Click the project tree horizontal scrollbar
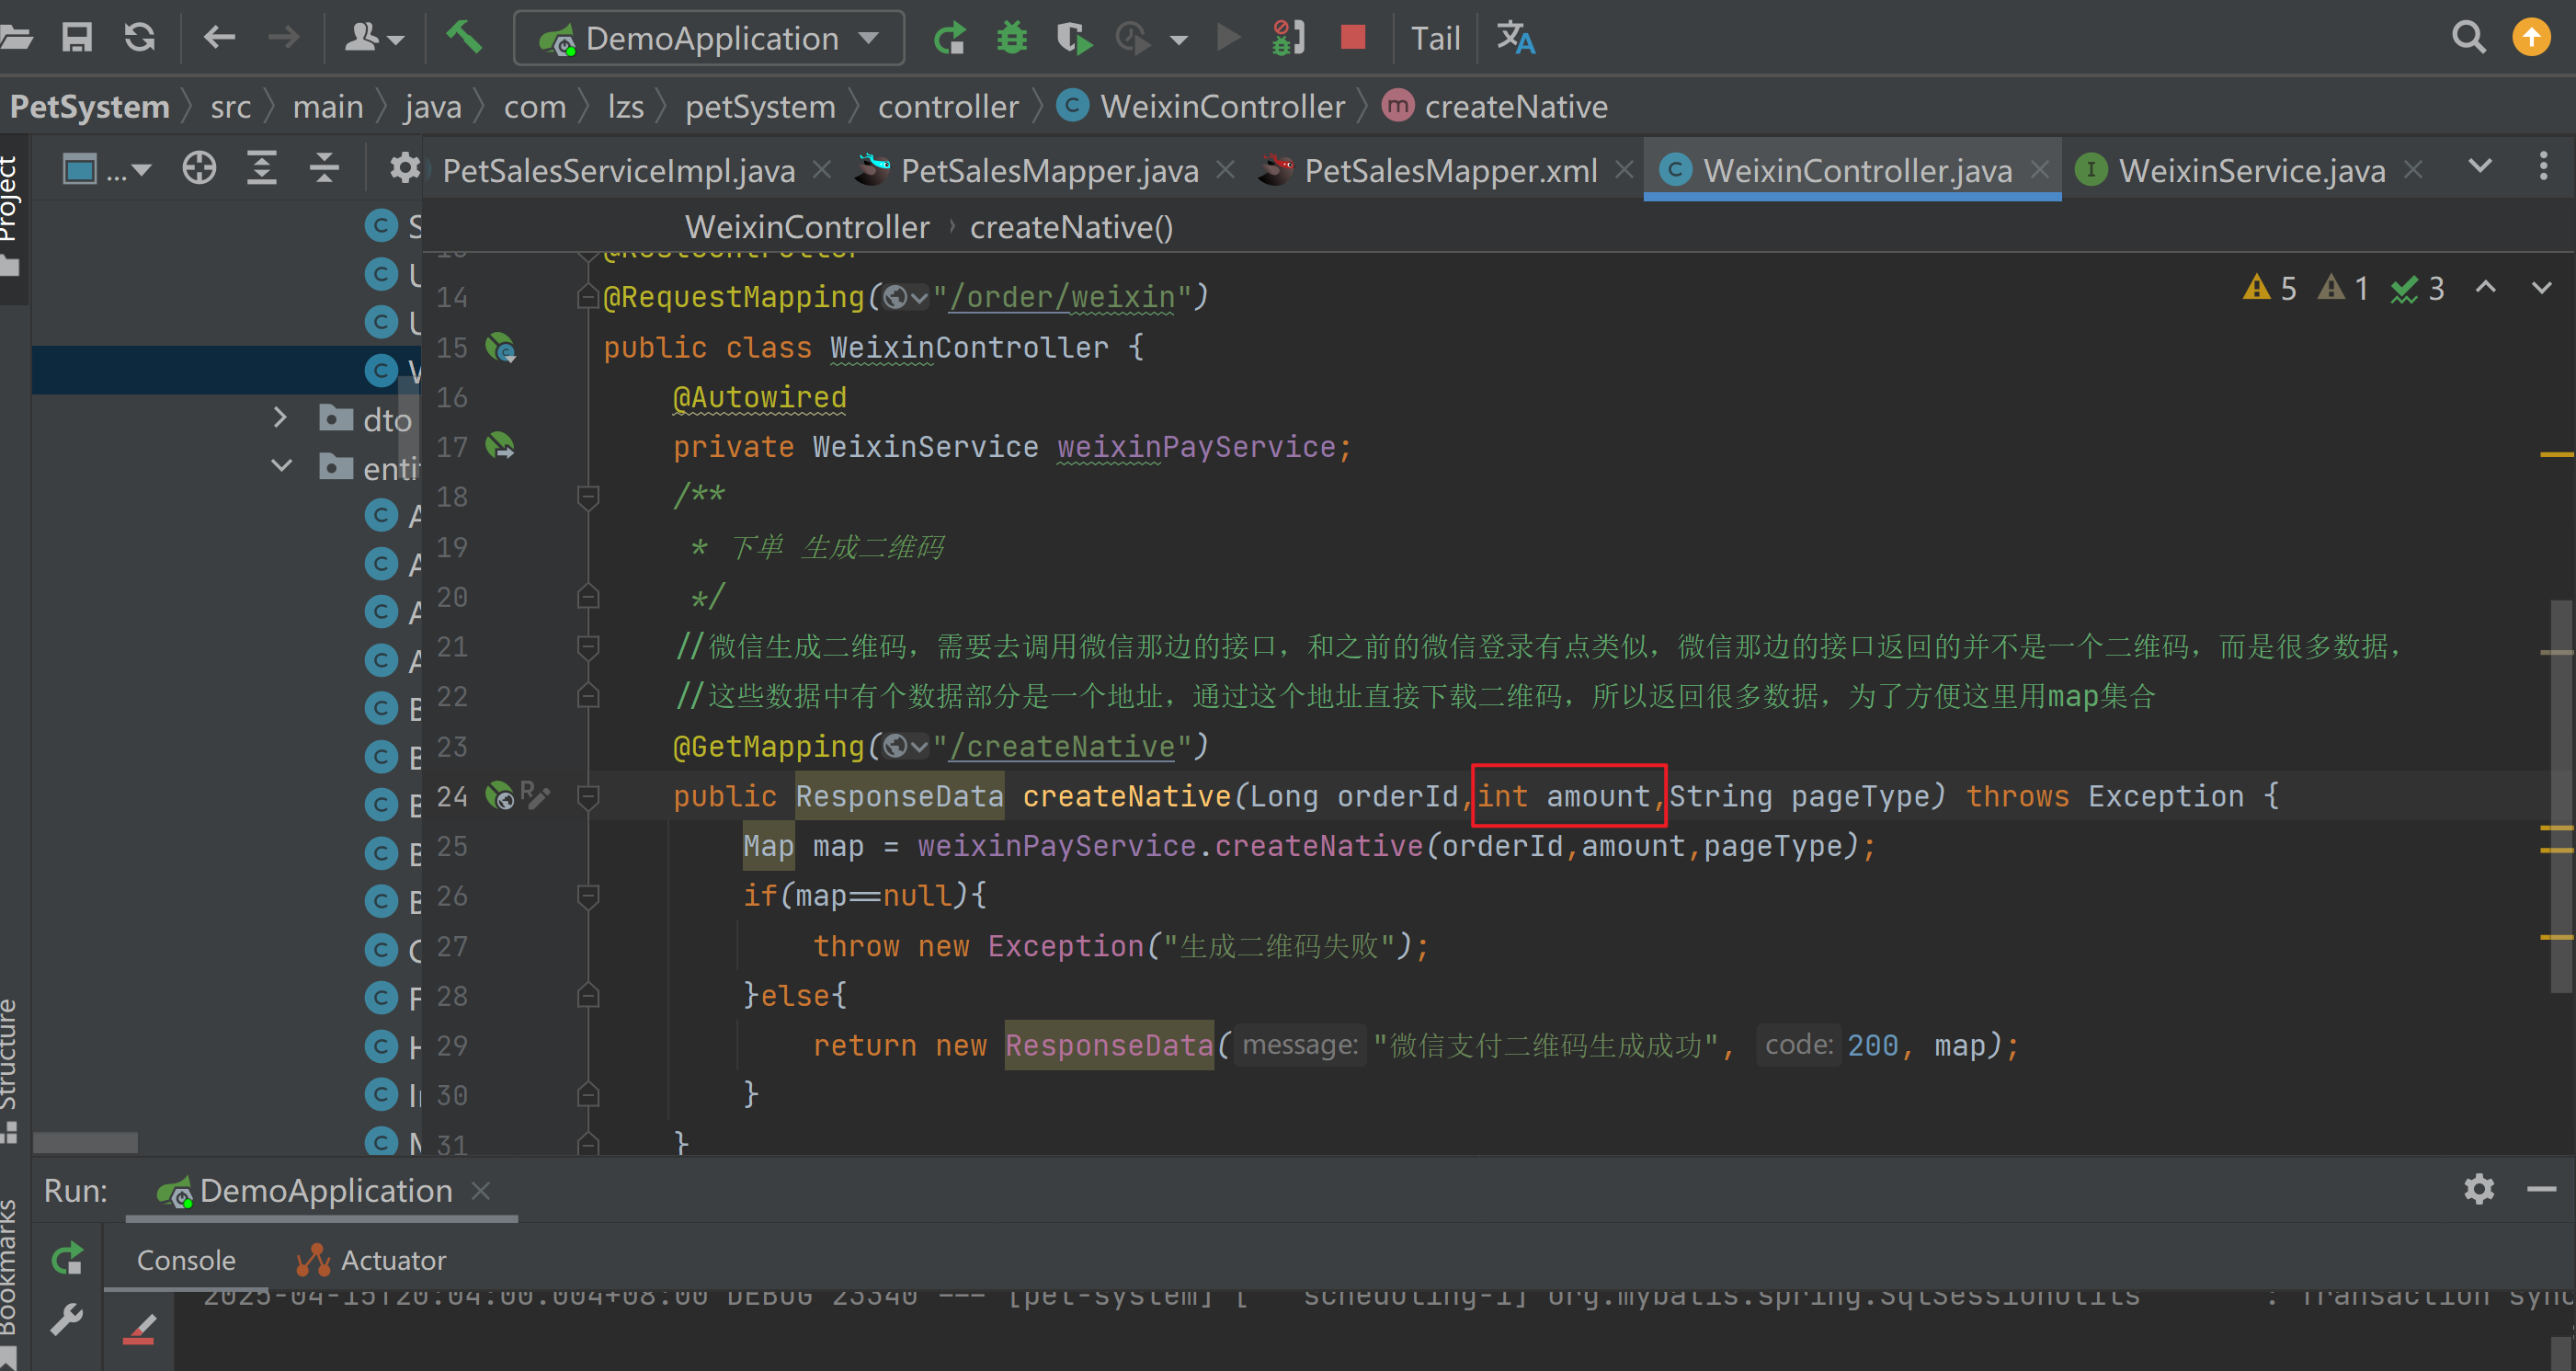The image size is (2576, 1371). point(86,1142)
